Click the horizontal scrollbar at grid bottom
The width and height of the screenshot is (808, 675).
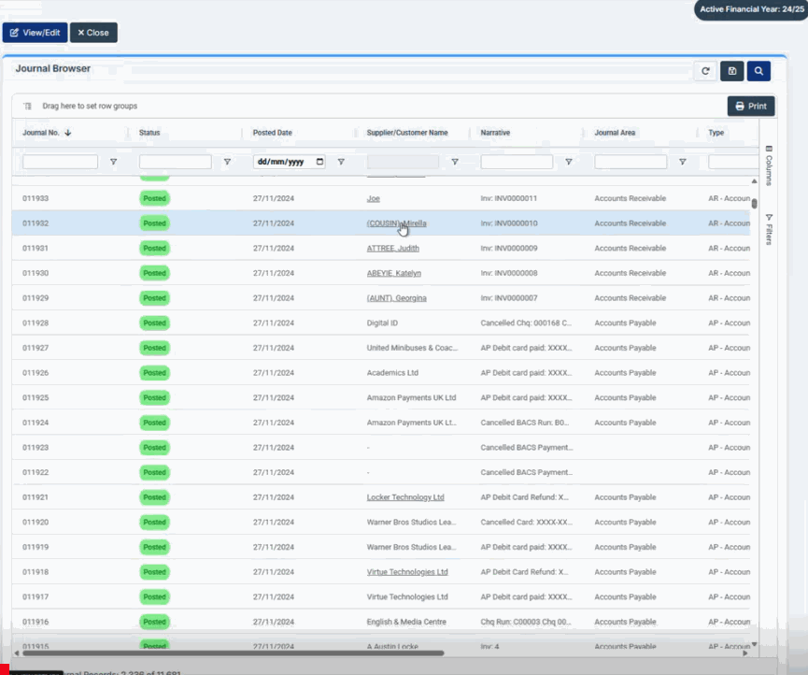[234, 653]
